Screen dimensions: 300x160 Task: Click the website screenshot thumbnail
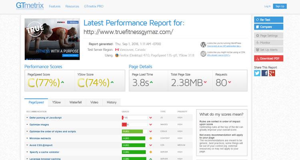[x=52, y=39]
